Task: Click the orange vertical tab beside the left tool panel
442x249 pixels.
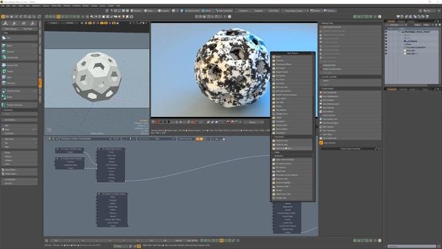Action: pos(40,83)
